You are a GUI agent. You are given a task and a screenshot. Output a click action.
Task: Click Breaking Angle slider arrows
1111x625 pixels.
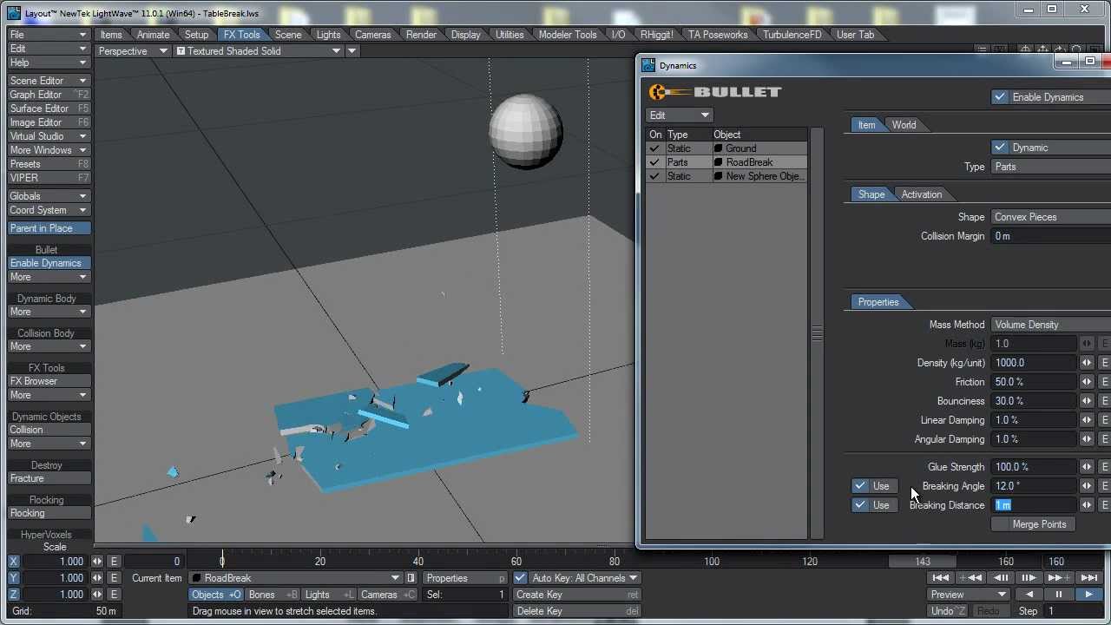pyautogui.click(x=1087, y=486)
